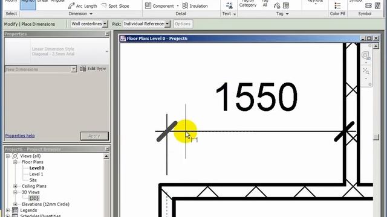Click the Tag by Category button
387x217 pixels.
(248, 4)
